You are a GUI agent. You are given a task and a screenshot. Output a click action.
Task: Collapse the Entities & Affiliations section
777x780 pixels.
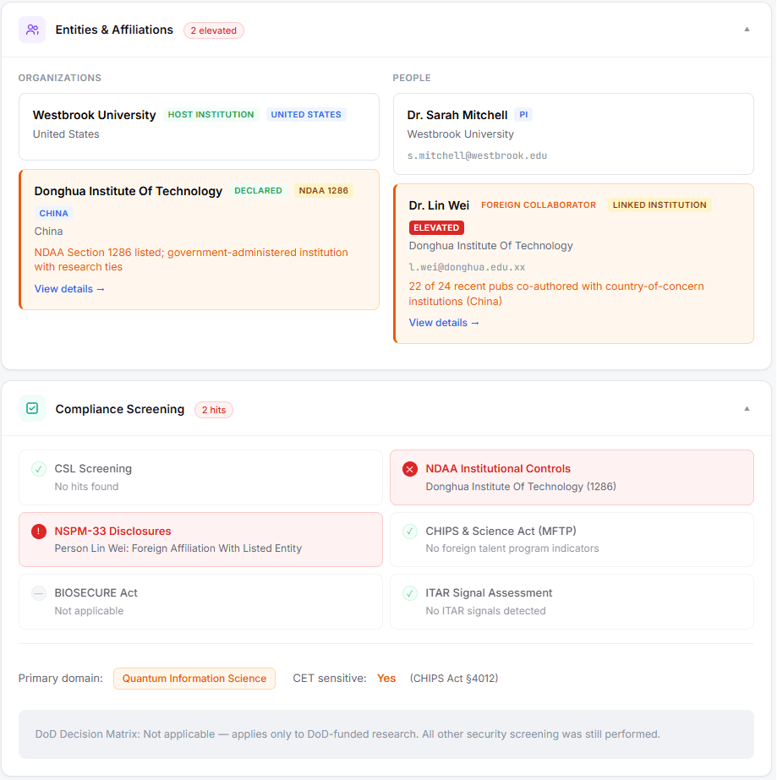[746, 28]
